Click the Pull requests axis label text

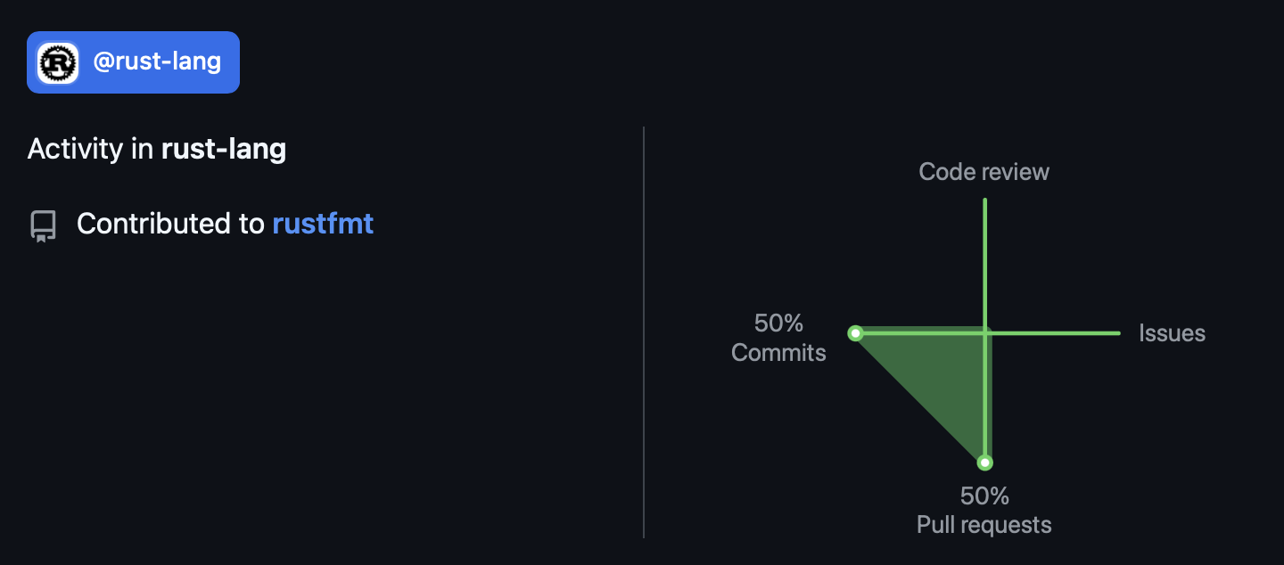click(984, 525)
